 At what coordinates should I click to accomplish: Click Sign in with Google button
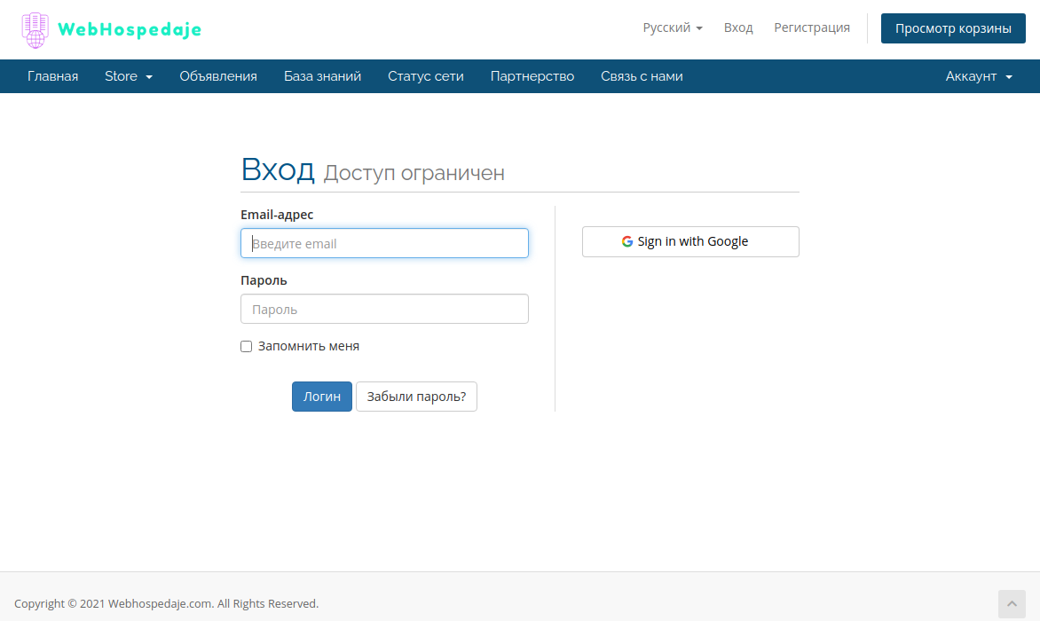(x=690, y=242)
